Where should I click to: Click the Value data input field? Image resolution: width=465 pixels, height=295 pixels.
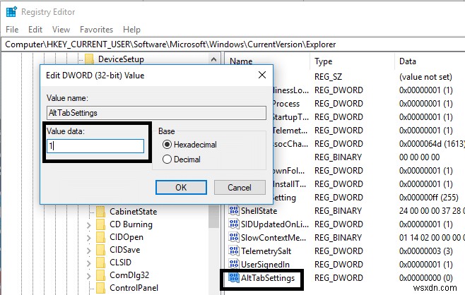95,146
